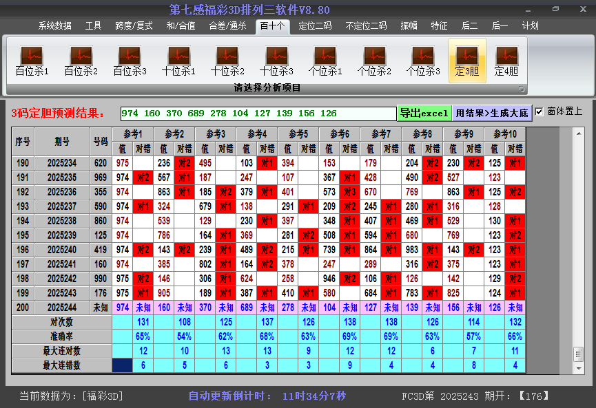Open the 系统数据 menu
596x408 pixels.
point(55,26)
